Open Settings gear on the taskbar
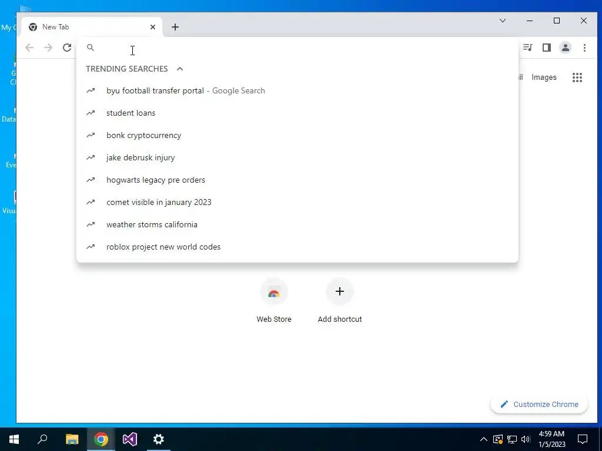The image size is (602, 451). click(159, 439)
